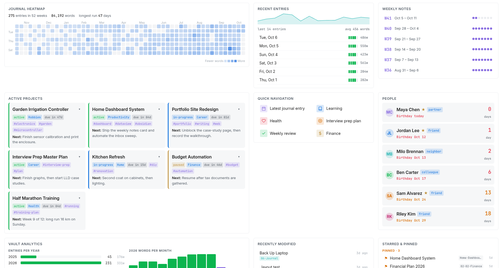Expand the Budget Automation card menu
The width and height of the screenshot is (503, 268).
point(239,157)
